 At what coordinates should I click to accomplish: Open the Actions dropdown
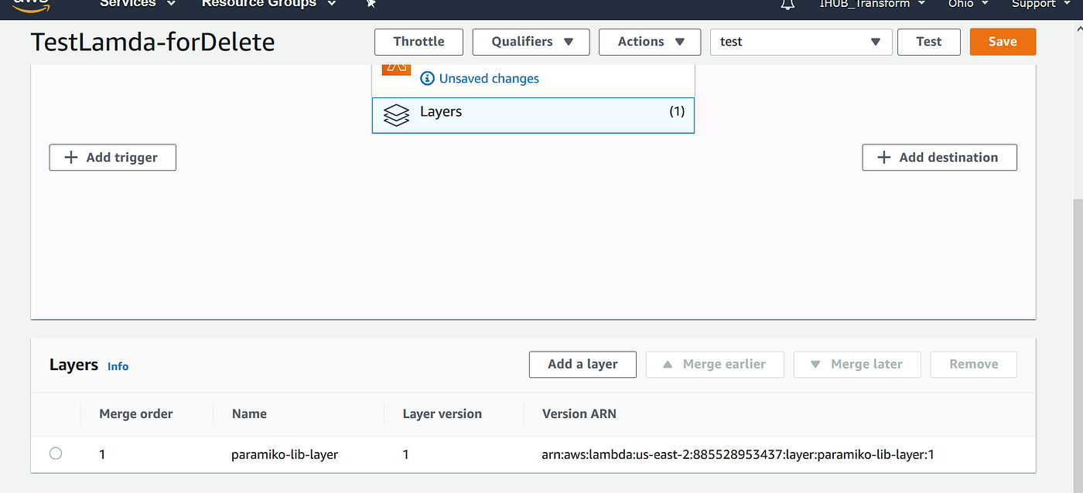click(650, 42)
